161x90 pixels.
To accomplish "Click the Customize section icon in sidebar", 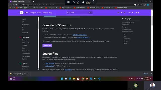I will point(20,37).
